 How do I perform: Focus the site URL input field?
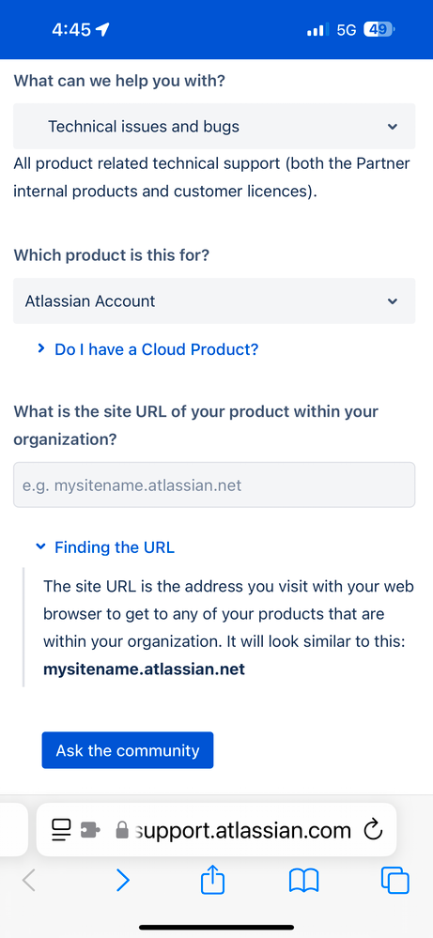[x=214, y=484]
